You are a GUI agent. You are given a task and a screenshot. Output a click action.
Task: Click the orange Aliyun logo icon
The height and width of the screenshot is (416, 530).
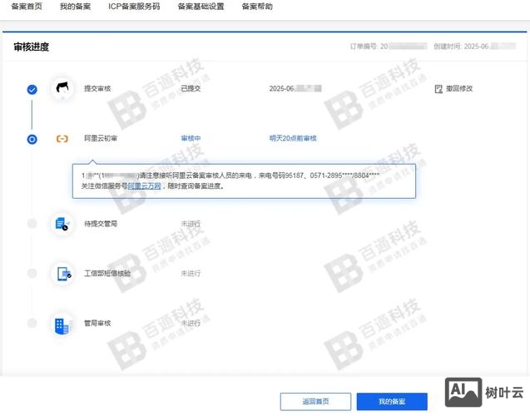tap(62, 139)
